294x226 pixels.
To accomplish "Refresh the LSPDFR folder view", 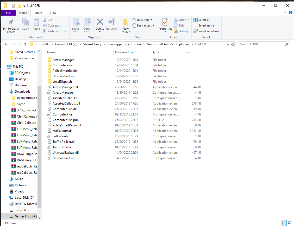I will tap(233, 44).
